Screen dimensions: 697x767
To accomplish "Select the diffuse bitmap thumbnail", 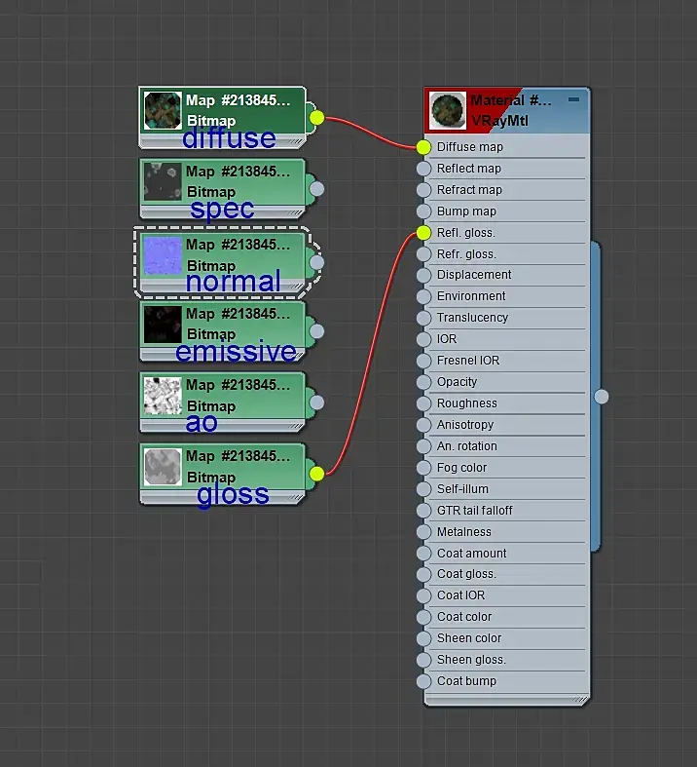I will click(x=163, y=111).
